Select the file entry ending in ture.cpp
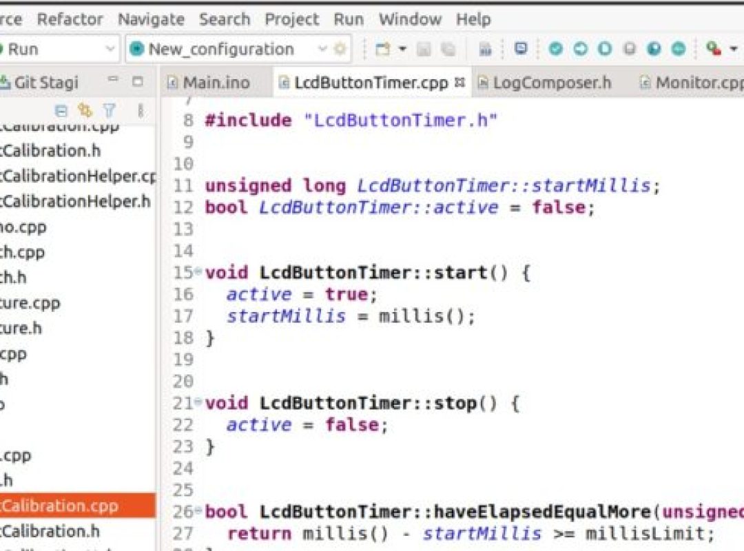The image size is (744, 551). (30, 303)
